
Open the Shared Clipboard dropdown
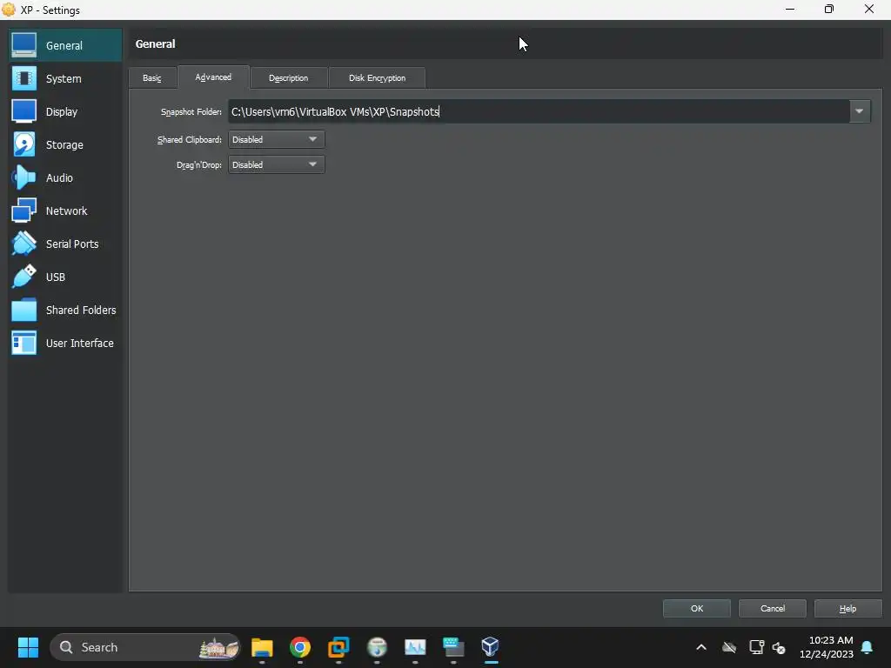coord(276,139)
